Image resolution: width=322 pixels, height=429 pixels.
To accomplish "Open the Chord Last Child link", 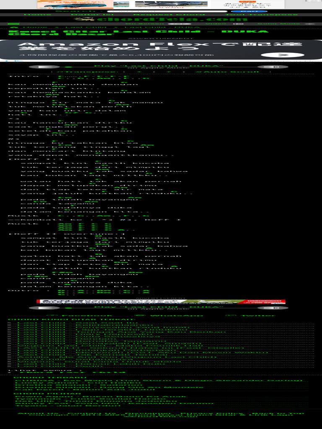I will (72, 372).
